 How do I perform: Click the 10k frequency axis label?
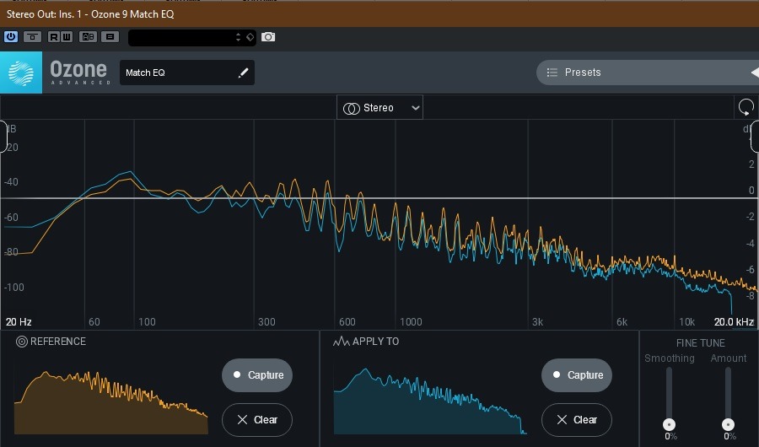point(686,322)
